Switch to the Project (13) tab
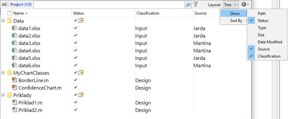The image size is (288, 119). pos(21,5)
